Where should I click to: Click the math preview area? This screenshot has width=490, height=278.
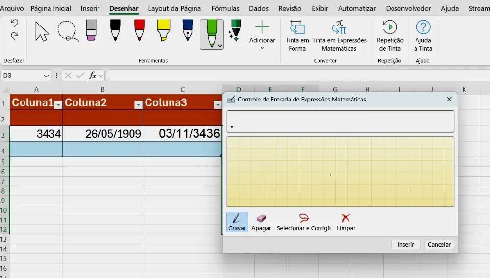pyautogui.click(x=341, y=121)
